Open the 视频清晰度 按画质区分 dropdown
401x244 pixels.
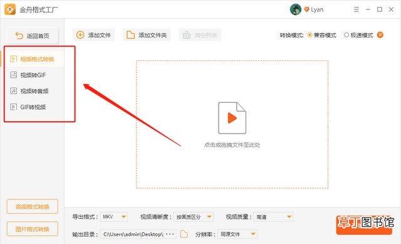[x=194, y=217]
